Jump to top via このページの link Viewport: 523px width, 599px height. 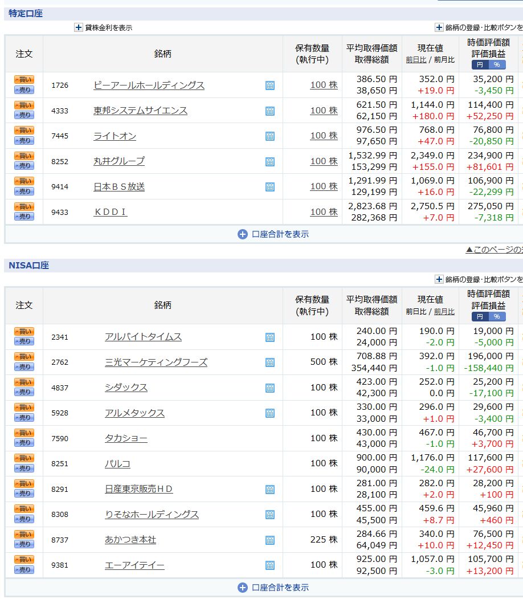[495, 250]
